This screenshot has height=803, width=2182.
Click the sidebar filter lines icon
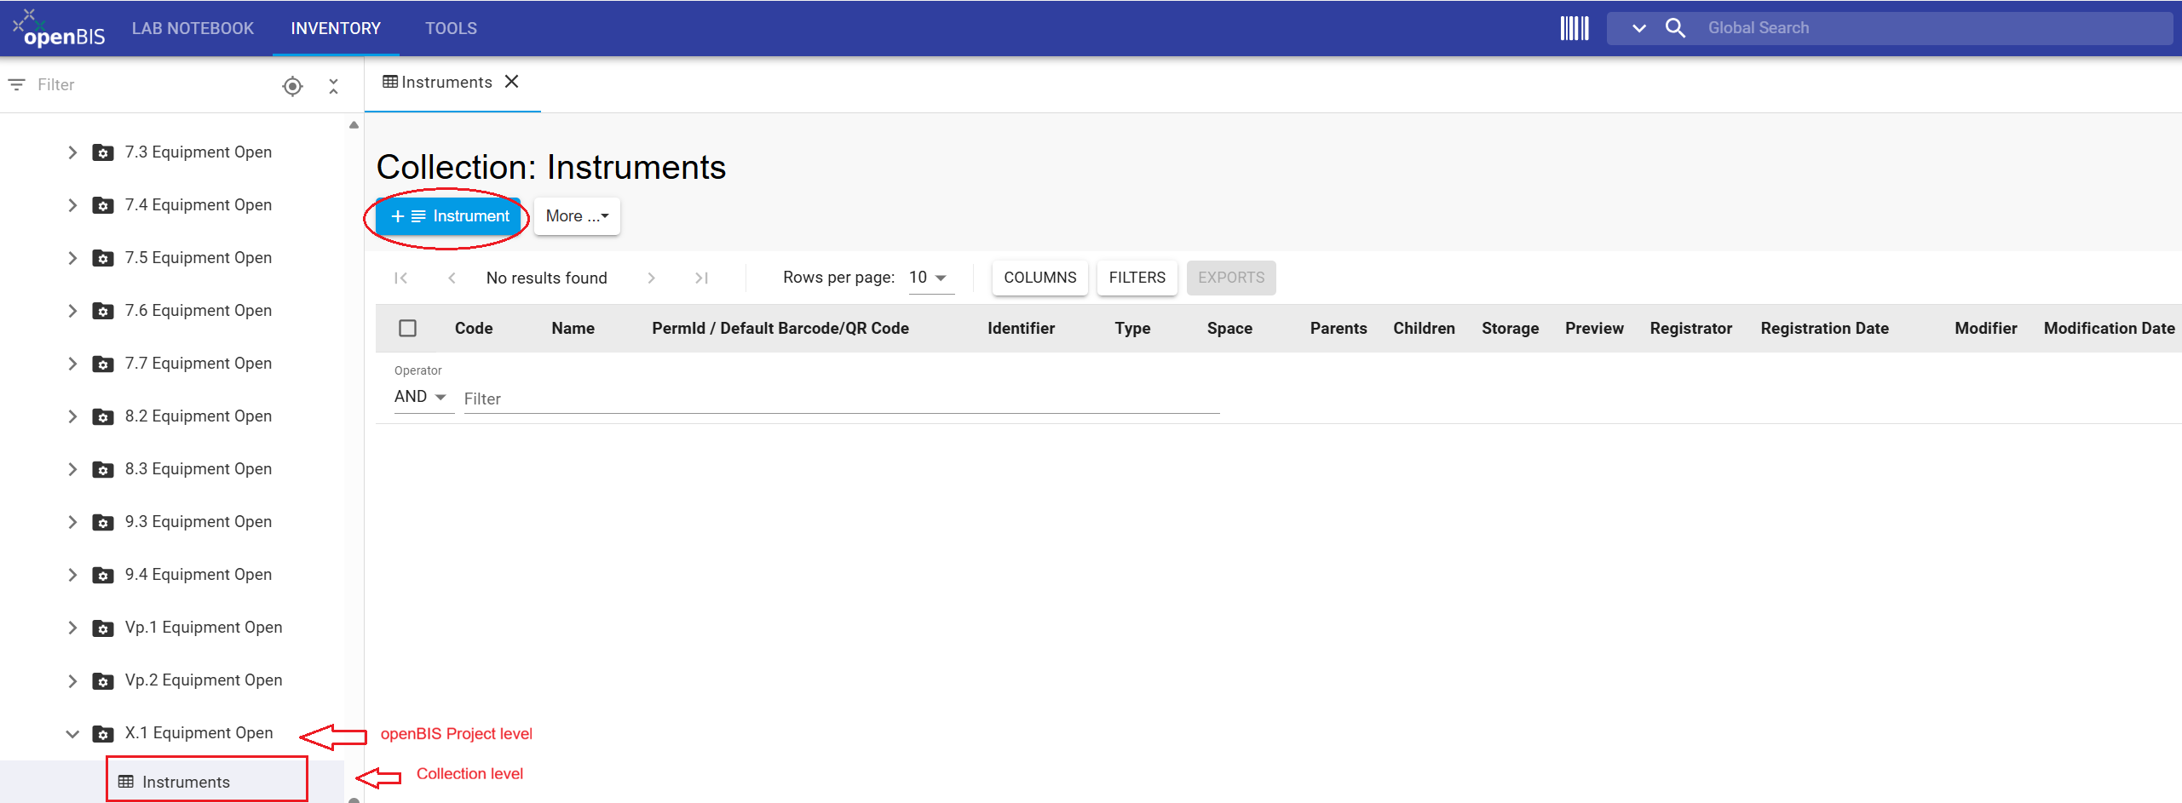tap(16, 85)
